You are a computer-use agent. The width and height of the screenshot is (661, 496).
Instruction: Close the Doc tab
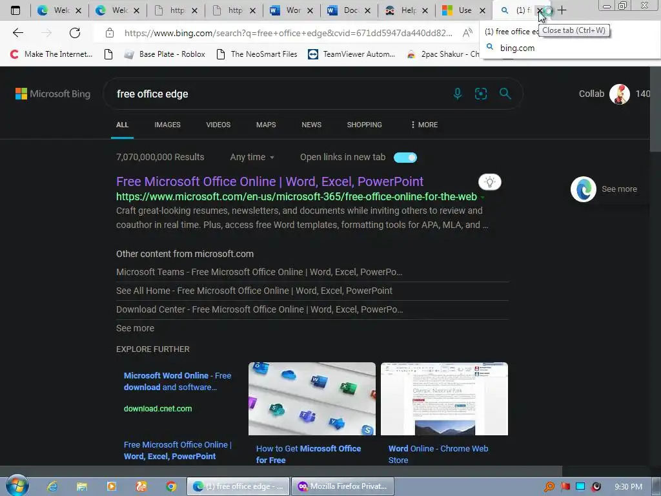(367, 10)
